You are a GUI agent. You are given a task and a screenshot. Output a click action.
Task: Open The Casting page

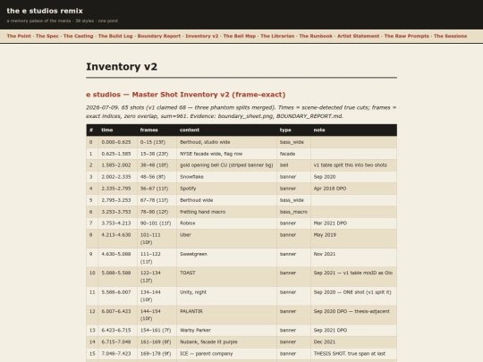point(78,36)
